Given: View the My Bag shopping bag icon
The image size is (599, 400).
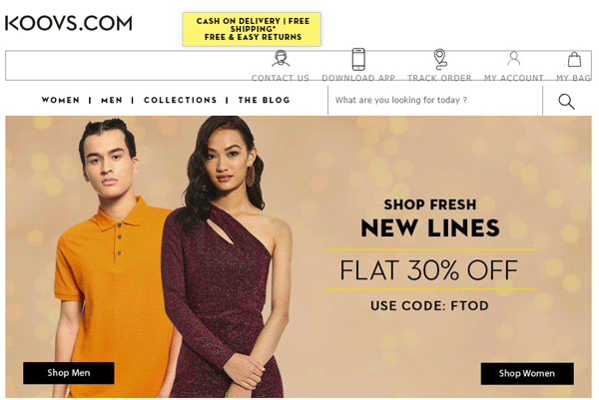Looking at the screenshot, I should 574,59.
